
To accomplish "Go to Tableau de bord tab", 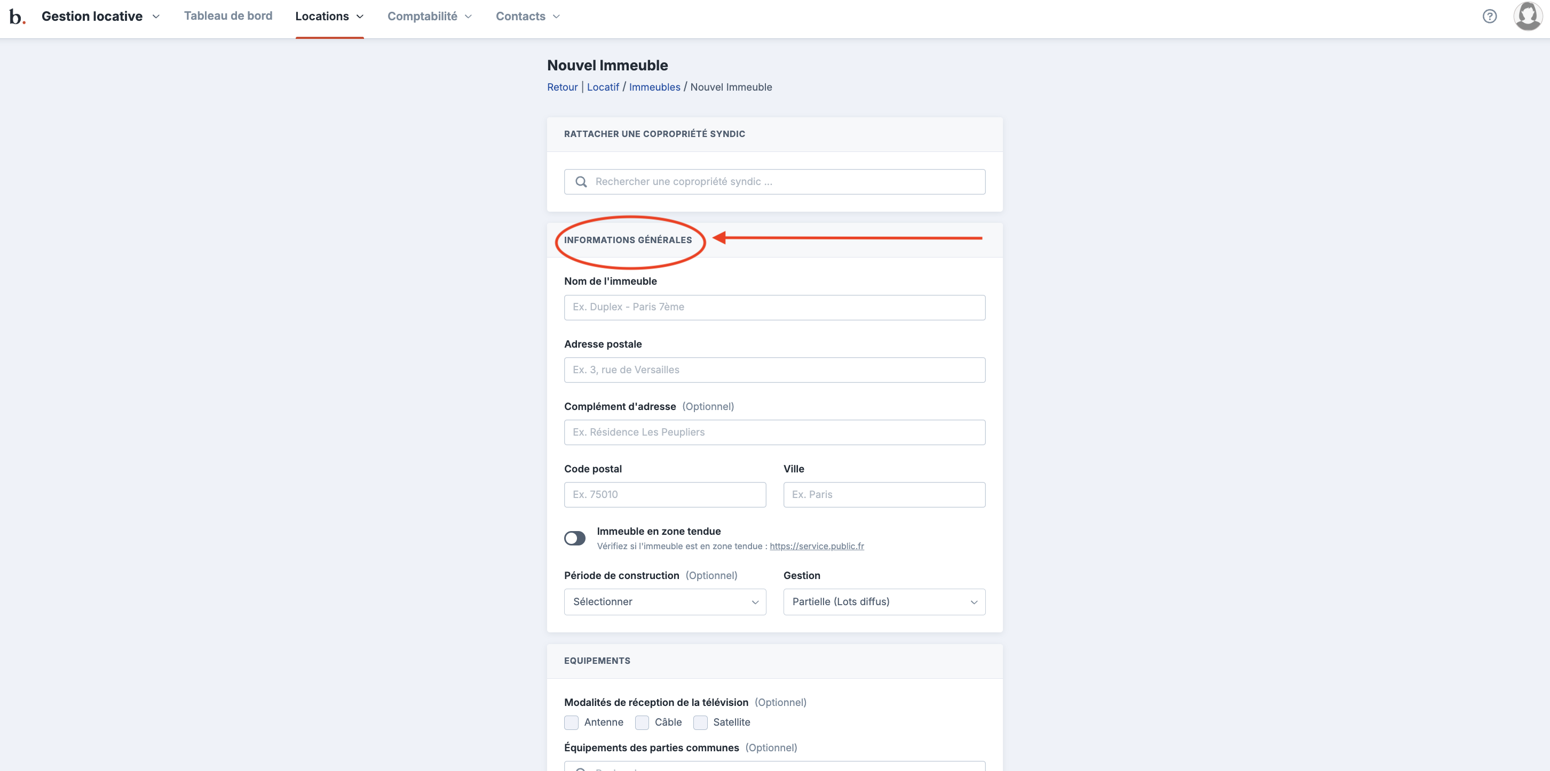I will click(228, 16).
